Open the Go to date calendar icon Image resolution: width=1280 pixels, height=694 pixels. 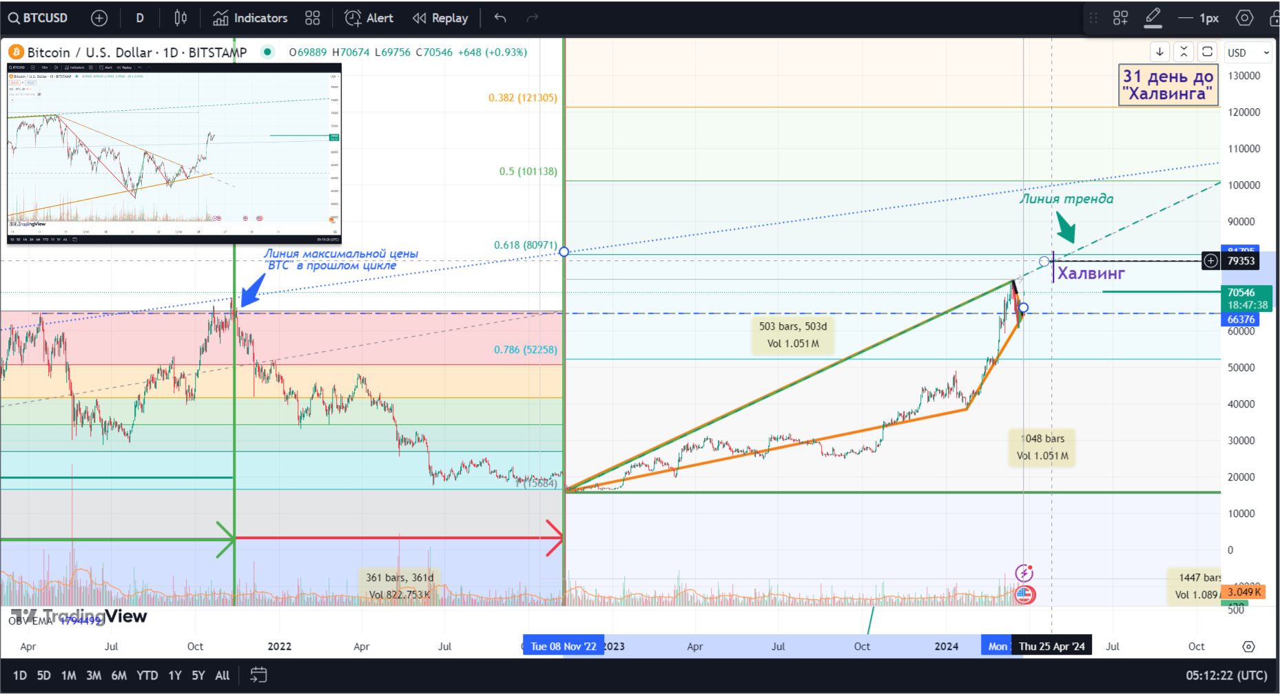coord(258,675)
